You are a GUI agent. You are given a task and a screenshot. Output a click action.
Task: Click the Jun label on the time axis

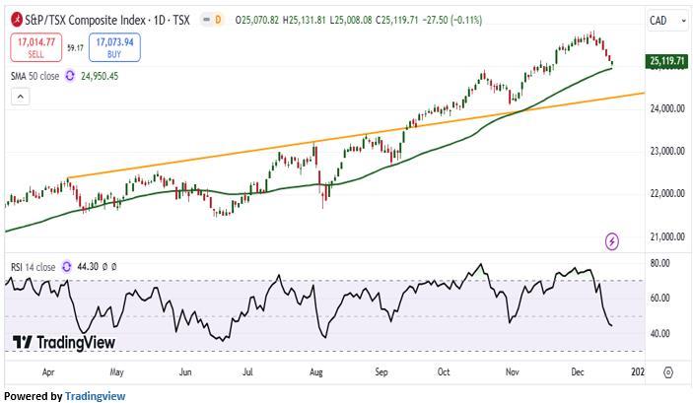(185, 372)
